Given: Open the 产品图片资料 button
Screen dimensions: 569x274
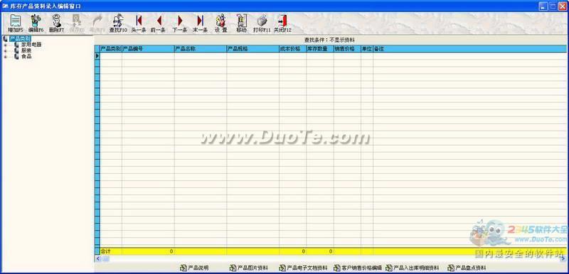Looking at the screenshot, I should point(248,268).
